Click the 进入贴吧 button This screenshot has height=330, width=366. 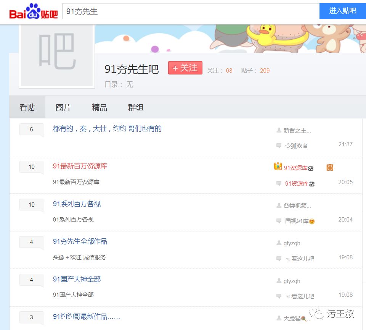pos(342,11)
